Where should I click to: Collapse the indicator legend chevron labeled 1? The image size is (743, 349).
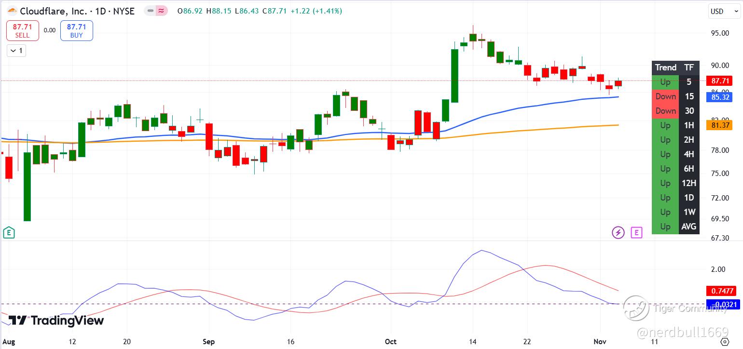point(16,51)
